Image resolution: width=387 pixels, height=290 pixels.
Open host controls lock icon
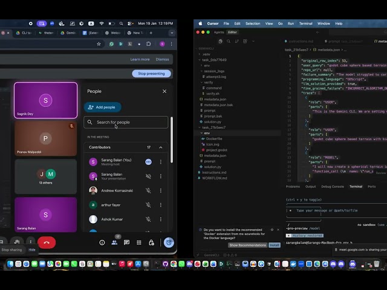point(151,242)
